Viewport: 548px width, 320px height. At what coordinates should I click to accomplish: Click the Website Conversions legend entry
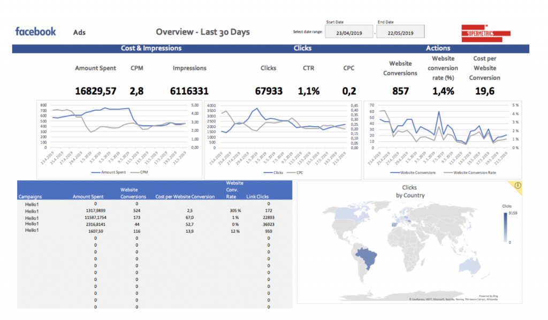413,173
